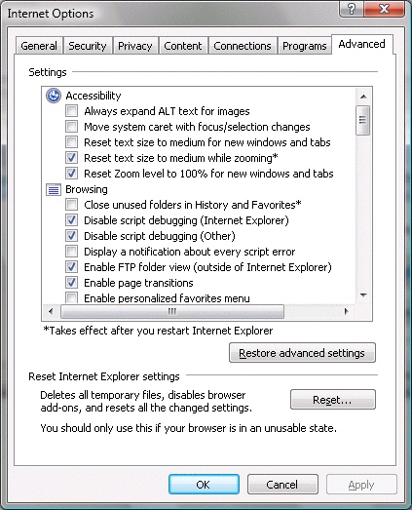412x510 pixels.
Task: Check Close unused folders in History and Favorites
Action: click(x=71, y=205)
